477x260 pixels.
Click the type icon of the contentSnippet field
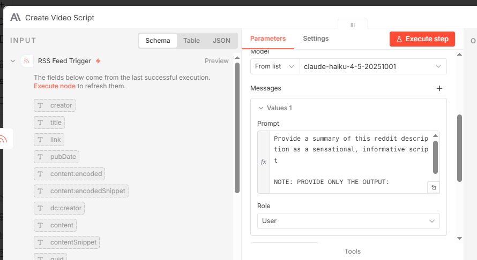(40, 242)
